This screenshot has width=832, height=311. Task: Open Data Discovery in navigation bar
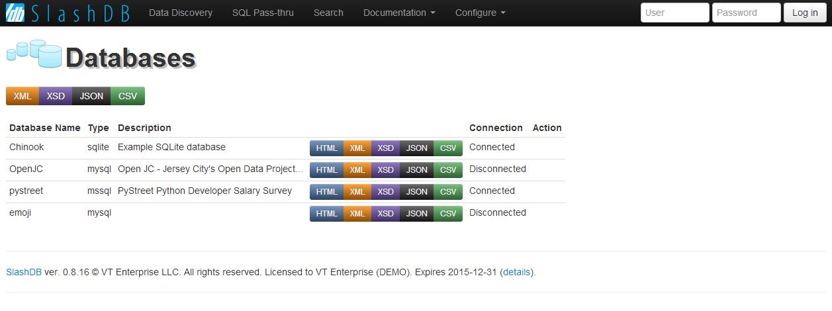click(181, 13)
